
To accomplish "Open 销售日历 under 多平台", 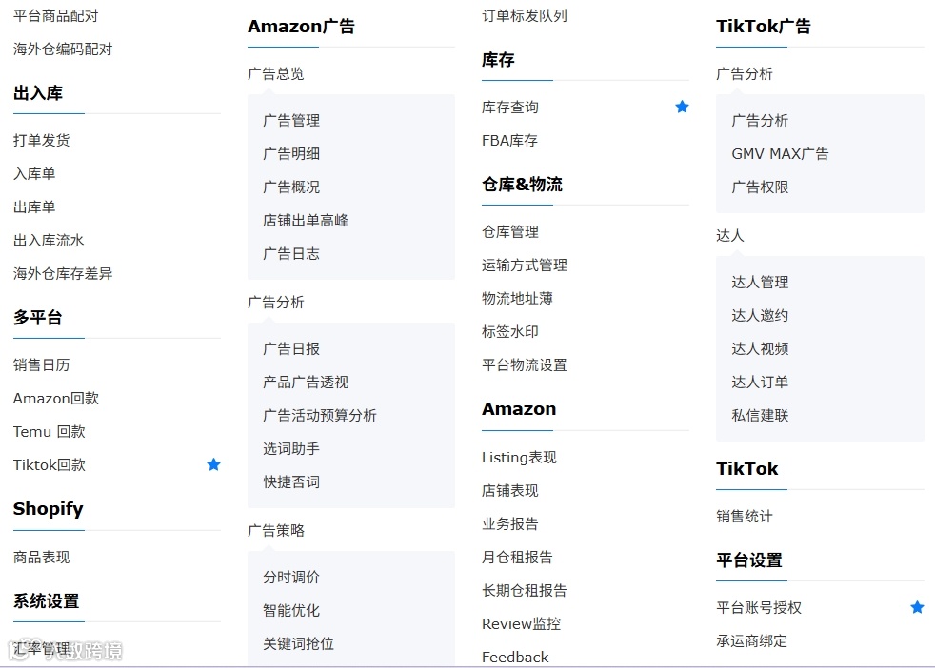I will point(41,364).
